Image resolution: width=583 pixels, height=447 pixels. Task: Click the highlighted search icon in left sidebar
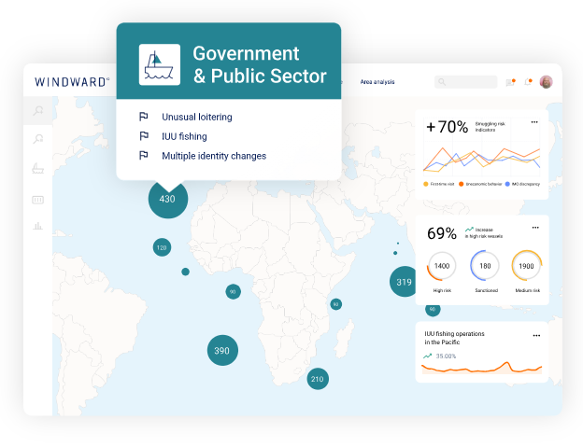(x=38, y=110)
